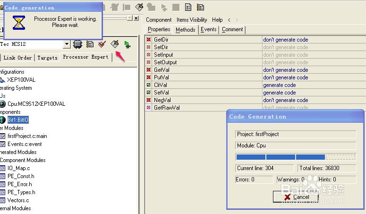Open the target dropdown next to Tec HCS12
The width and height of the screenshot is (366, 214).
[67, 44]
